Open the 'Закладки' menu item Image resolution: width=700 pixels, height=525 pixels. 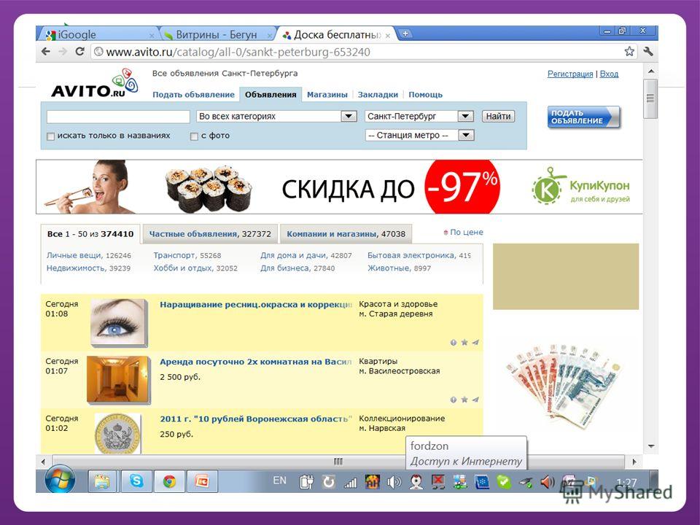378,95
